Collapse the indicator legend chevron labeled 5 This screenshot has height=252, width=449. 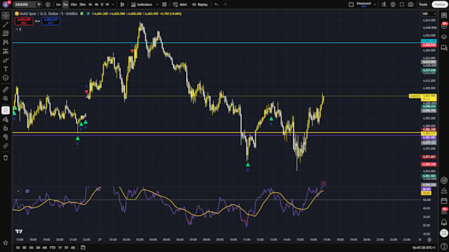pyautogui.click(x=18, y=29)
